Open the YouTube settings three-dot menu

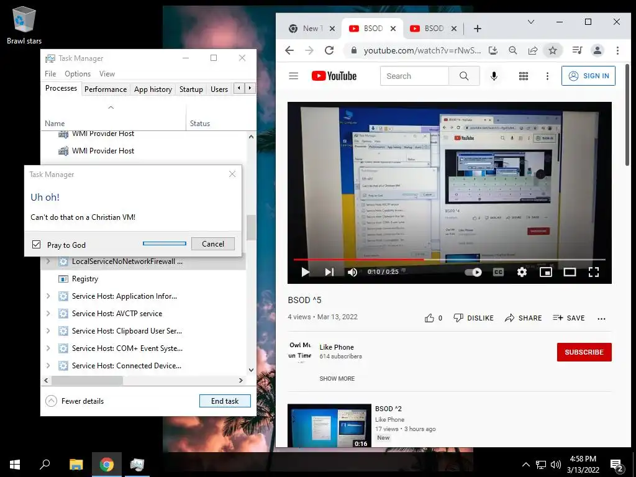tap(547, 76)
